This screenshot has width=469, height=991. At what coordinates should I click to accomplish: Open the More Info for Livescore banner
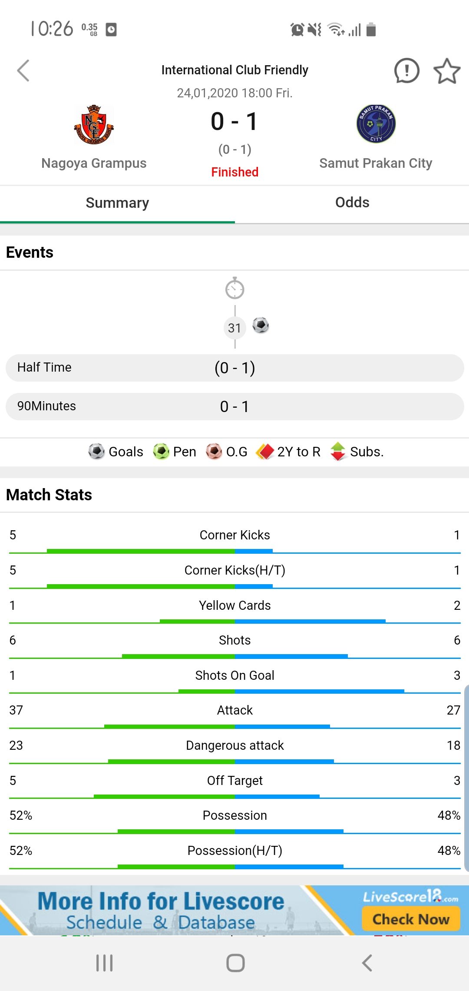(234, 910)
